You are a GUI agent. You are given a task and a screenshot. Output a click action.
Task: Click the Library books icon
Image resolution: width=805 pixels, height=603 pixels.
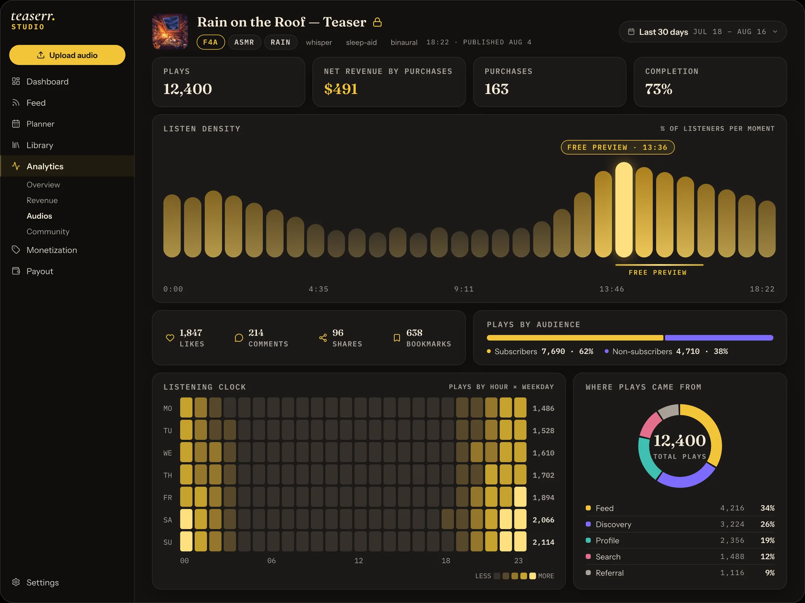click(x=16, y=145)
